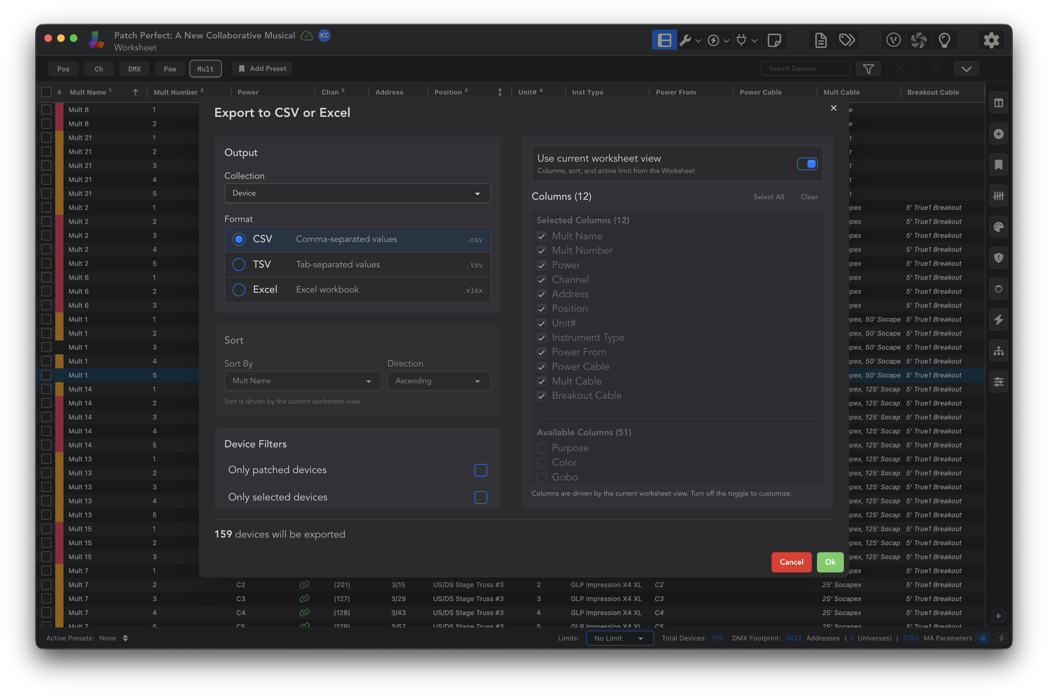Click the down chevron next to search
Image resolution: width=1048 pixels, height=696 pixels.
pyautogui.click(x=966, y=69)
